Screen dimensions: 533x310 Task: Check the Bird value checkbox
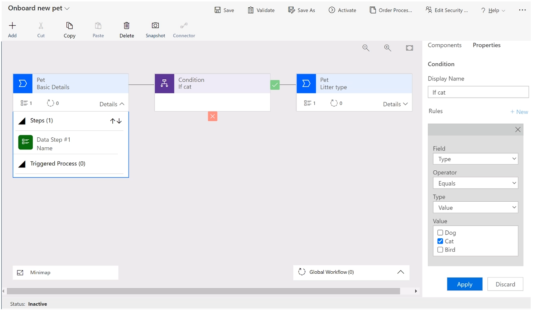tap(440, 250)
